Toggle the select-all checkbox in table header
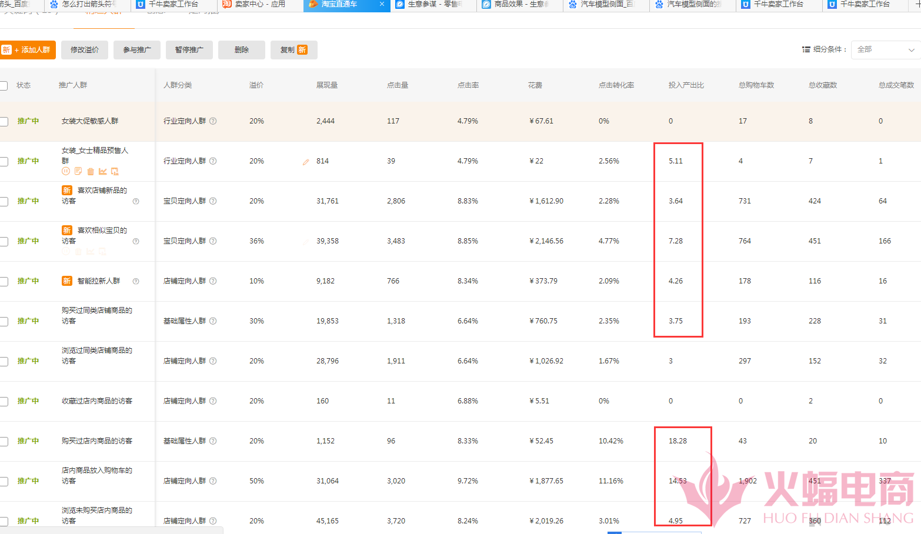The image size is (921, 534). point(4,86)
